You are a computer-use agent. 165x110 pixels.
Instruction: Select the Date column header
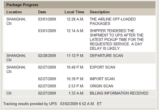click(42, 12)
